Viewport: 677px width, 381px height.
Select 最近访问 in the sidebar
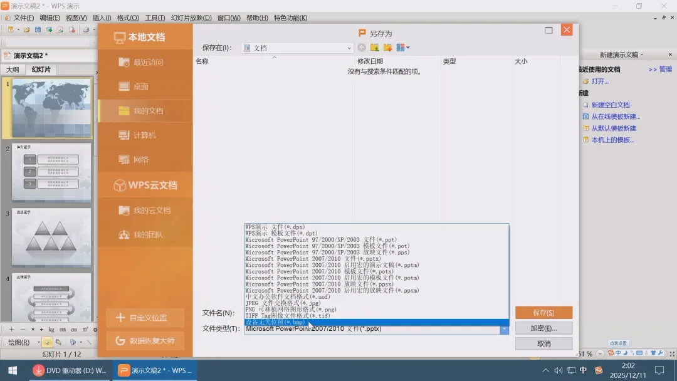tap(145, 62)
